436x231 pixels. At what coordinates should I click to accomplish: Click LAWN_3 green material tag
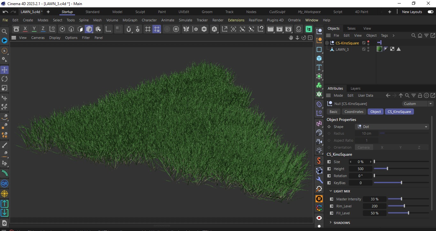[x=379, y=49]
